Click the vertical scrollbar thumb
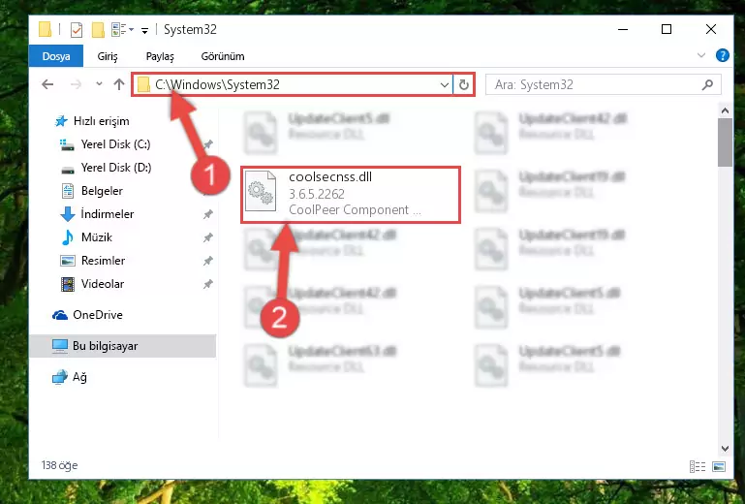The image size is (745, 504). coord(725,142)
